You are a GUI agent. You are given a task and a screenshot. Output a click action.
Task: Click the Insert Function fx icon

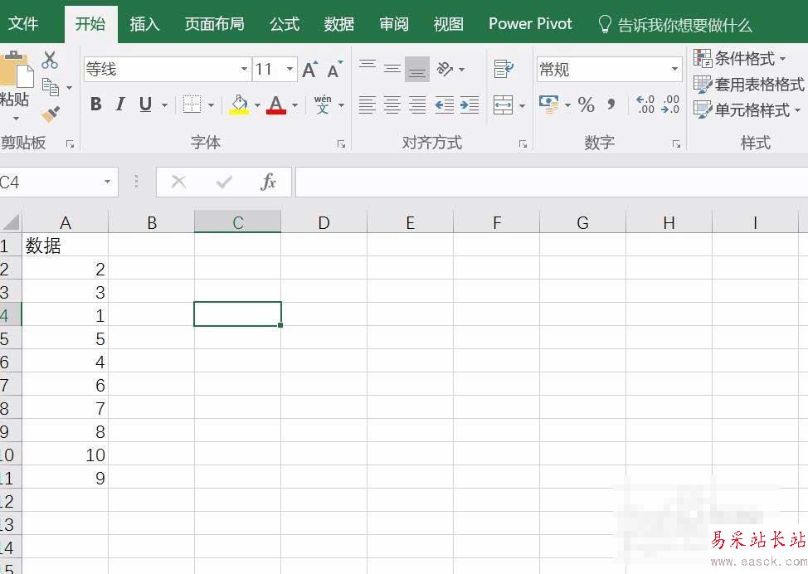coord(269,182)
